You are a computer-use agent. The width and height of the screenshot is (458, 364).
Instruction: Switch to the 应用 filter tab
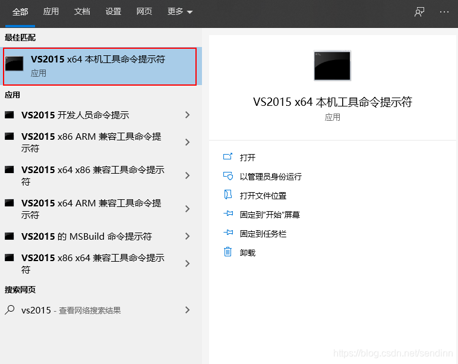(x=51, y=12)
